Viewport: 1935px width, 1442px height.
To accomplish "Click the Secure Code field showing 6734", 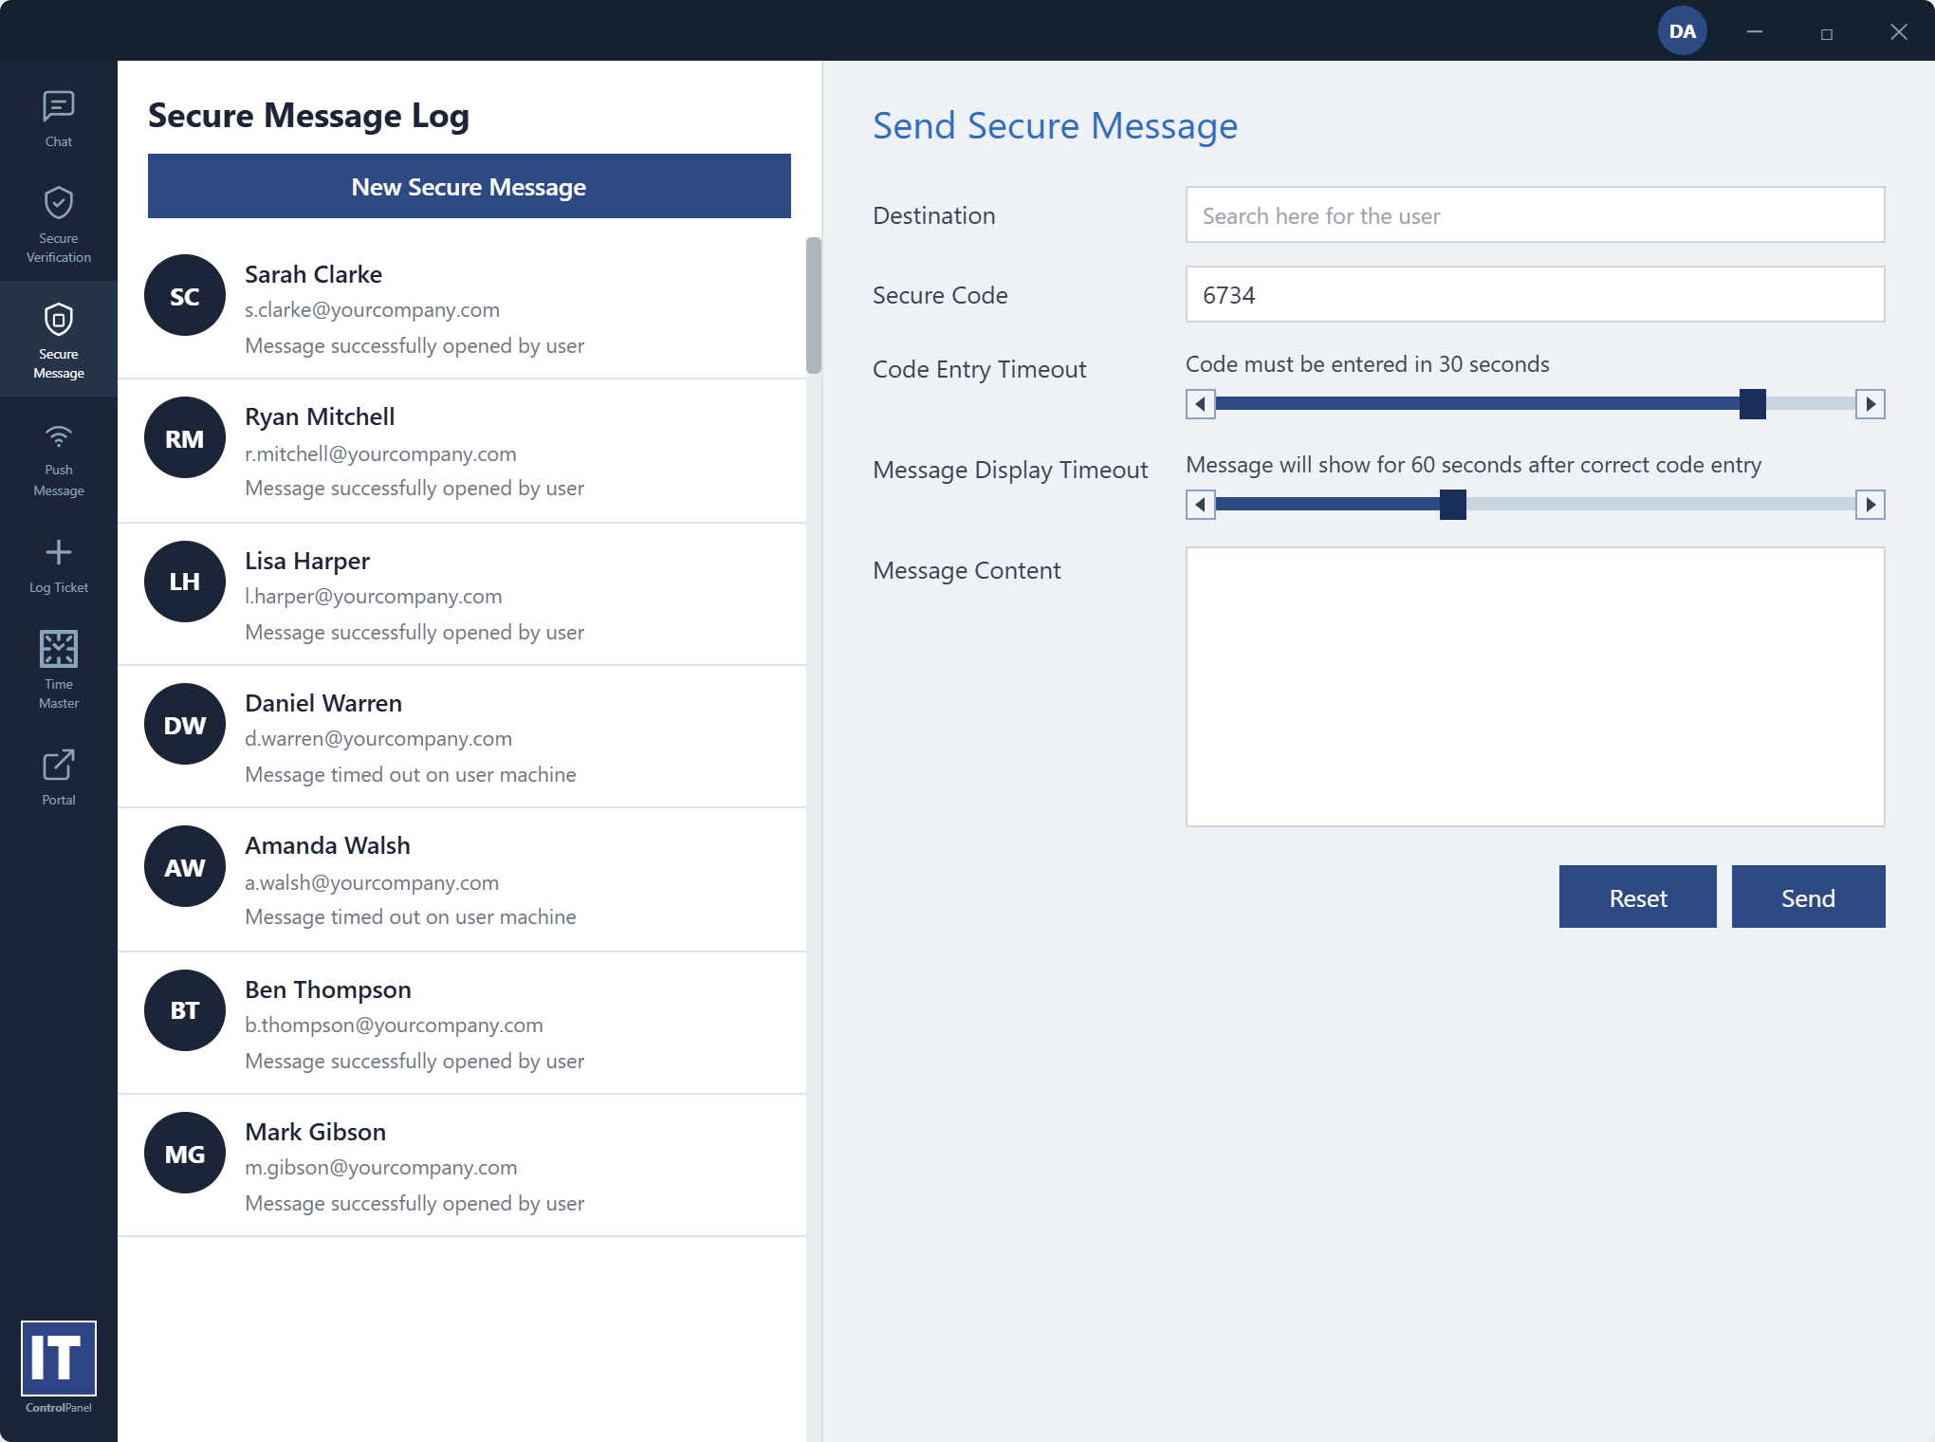I will click(x=1535, y=294).
